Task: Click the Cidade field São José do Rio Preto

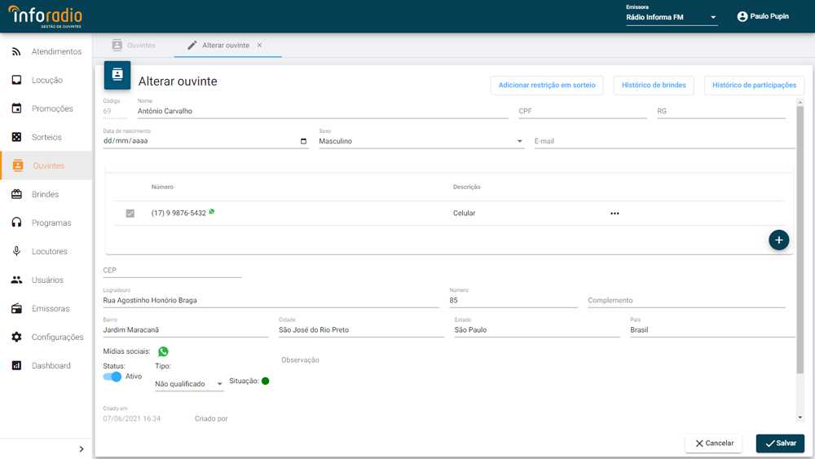Action: pos(361,330)
